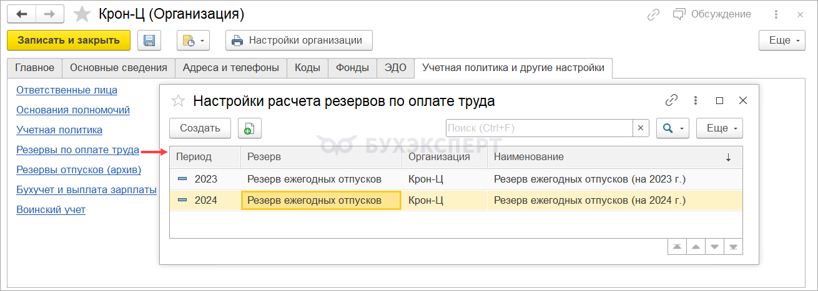The height and width of the screenshot is (291, 818).
Task: Expand the main Еще dropdown
Action: point(782,41)
